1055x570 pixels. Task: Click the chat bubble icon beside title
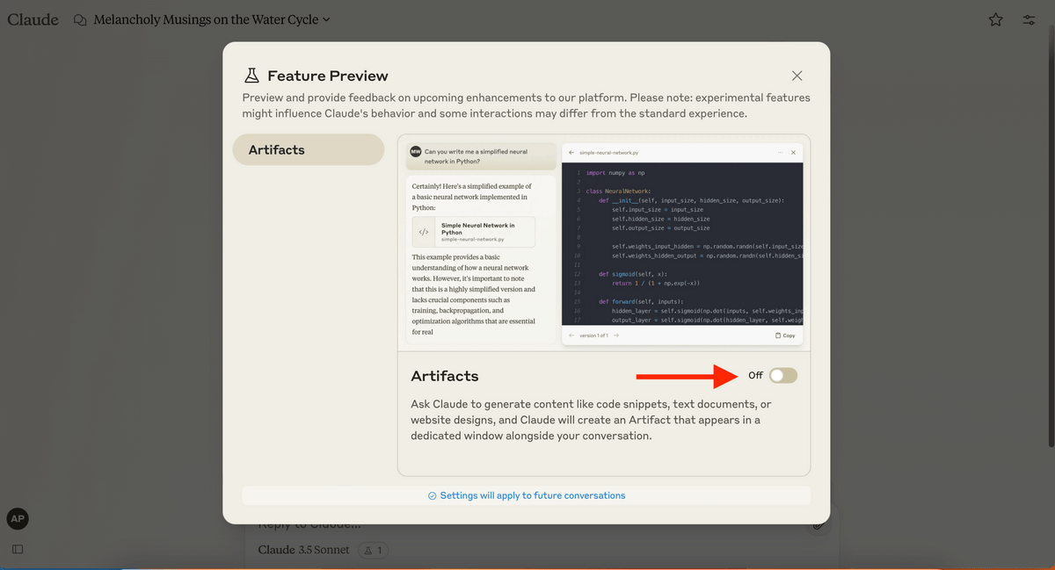click(x=80, y=19)
